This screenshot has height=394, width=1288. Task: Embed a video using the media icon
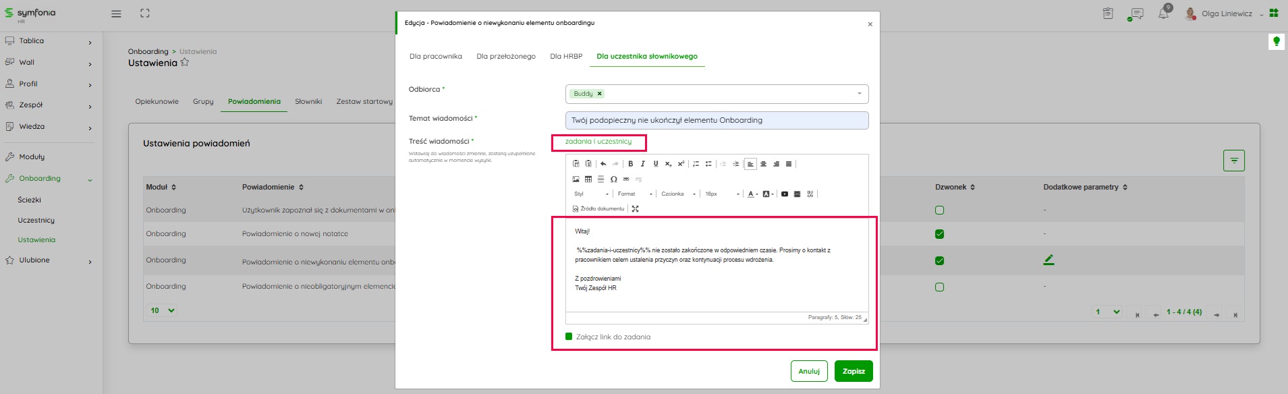pyautogui.click(x=785, y=194)
